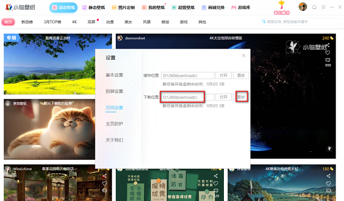Select the 美女 category
Image resolution: width=344 pixels, height=201 pixels.
coord(129,22)
